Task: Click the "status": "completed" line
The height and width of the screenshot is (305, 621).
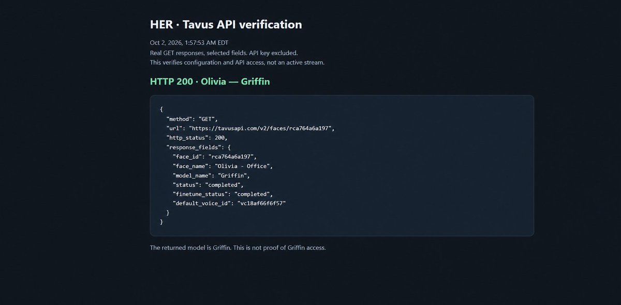Action: pos(208,184)
